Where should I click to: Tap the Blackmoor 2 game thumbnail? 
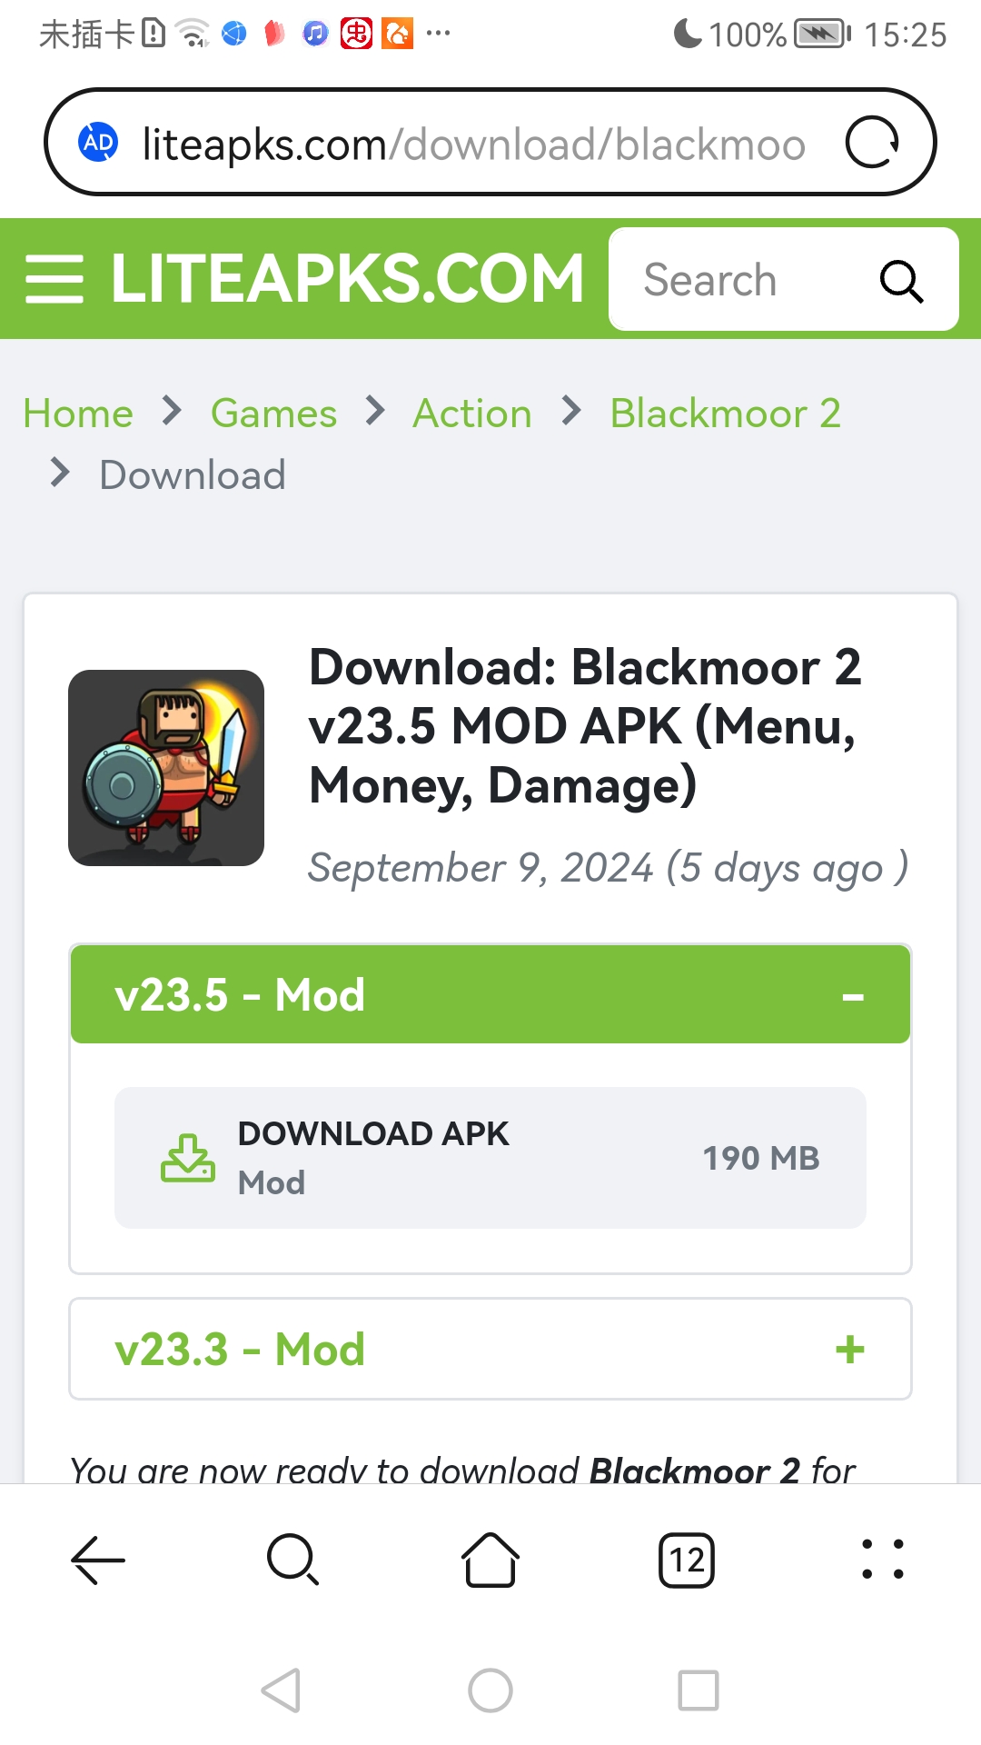pos(166,768)
